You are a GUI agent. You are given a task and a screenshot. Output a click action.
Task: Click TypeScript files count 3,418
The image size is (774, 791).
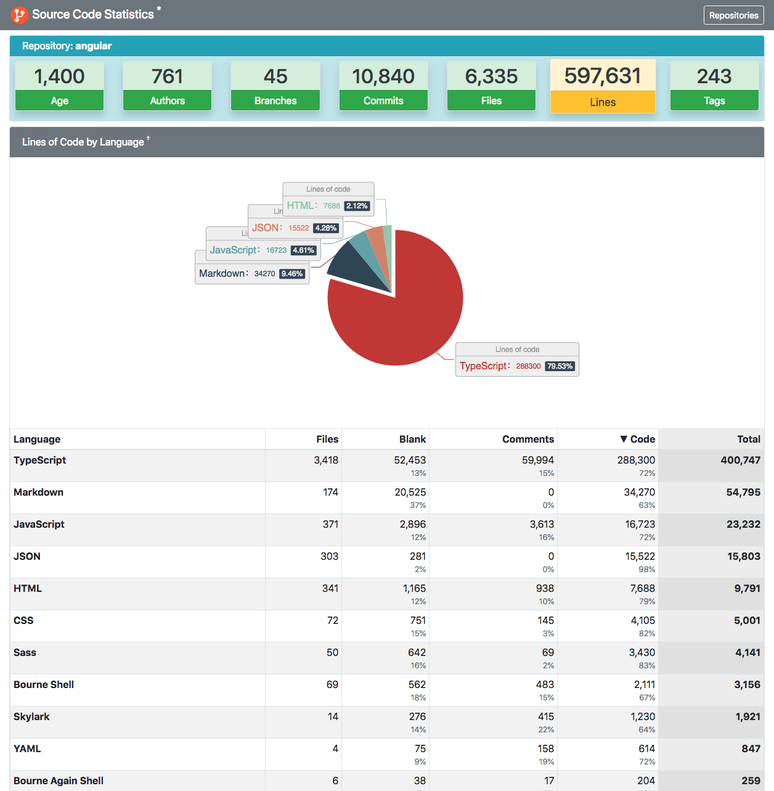click(x=326, y=460)
